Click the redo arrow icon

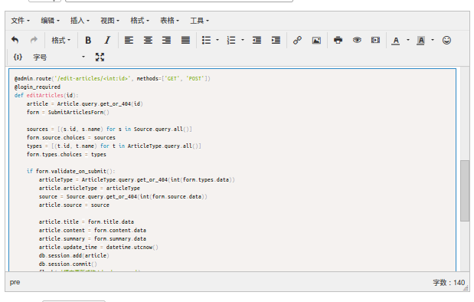(x=34, y=40)
